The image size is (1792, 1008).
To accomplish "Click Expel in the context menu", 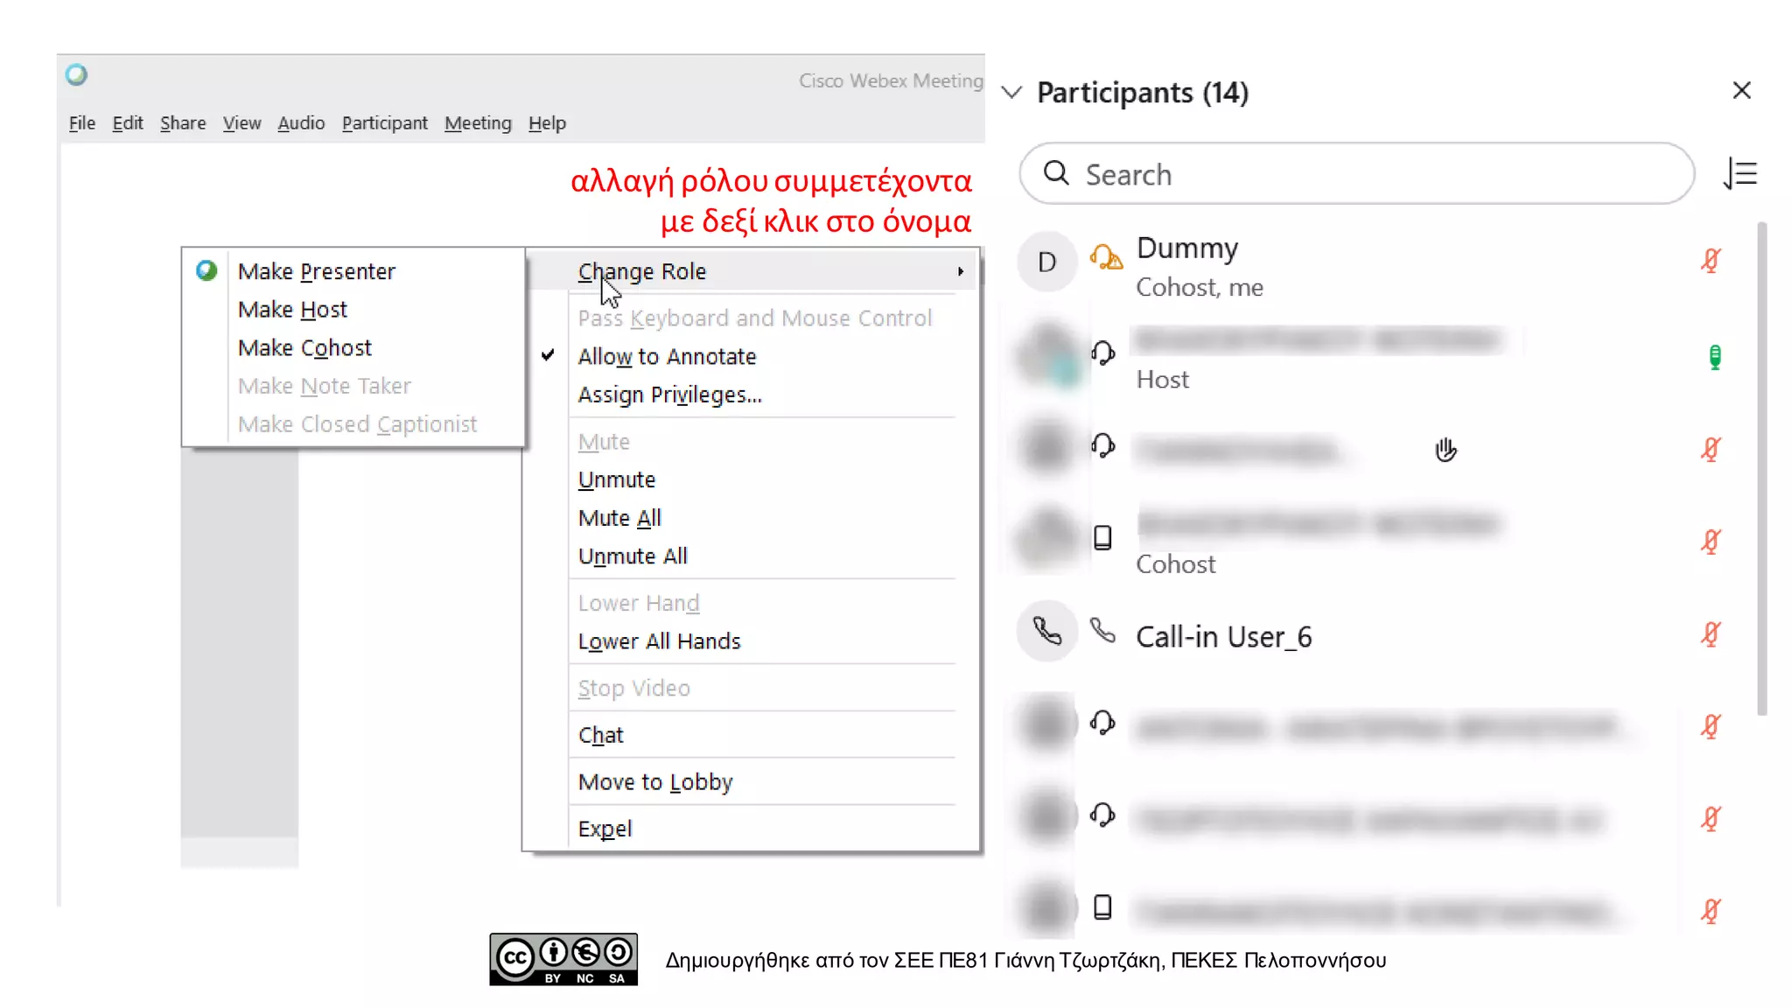I will tap(605, 829).
